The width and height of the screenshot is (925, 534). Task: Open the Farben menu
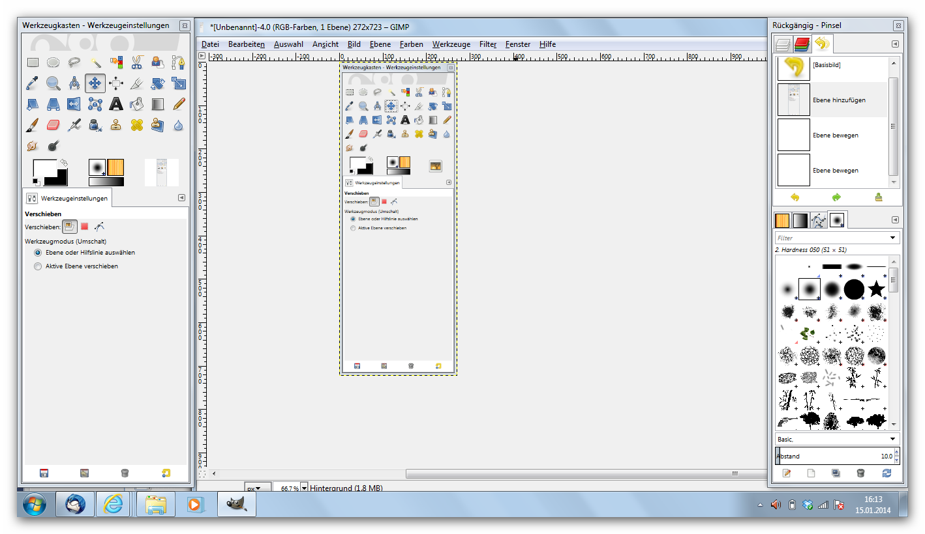[412, 44]
